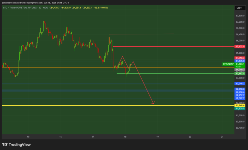Click the 65,200.0 price axis tick
248x150 pixels.
pos(240,53)
